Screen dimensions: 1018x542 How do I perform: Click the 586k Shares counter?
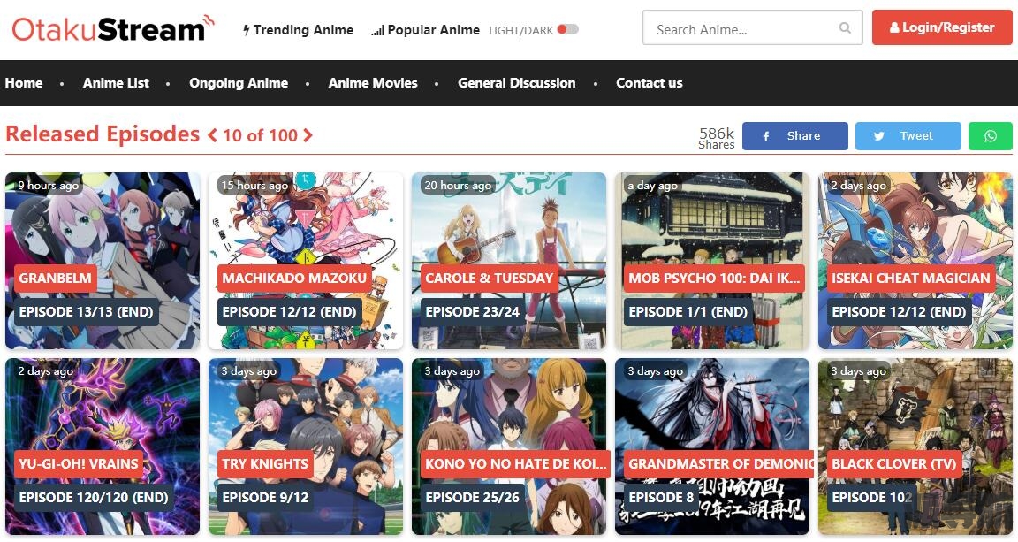pyautogui.click(x=717, y=138)
